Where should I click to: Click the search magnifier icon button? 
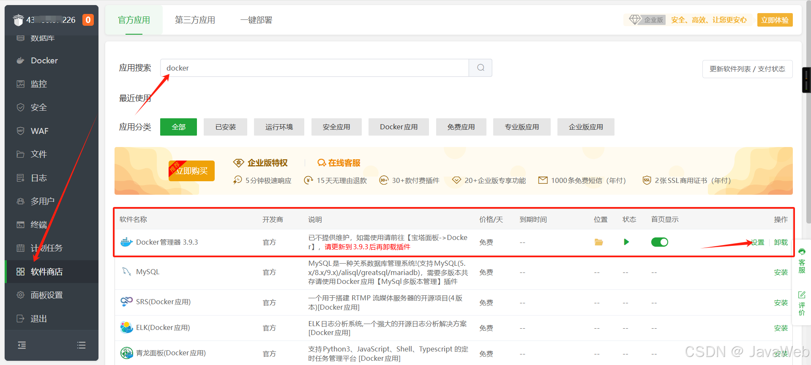tap(481, 68)
